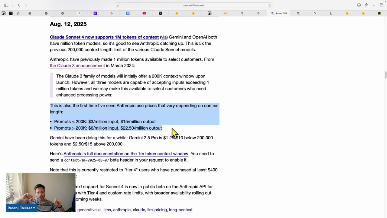Image resolution: width=387 pixels, height=218 pixels.
Task: Click the 'via' link
Action: [x=164, y=37]
